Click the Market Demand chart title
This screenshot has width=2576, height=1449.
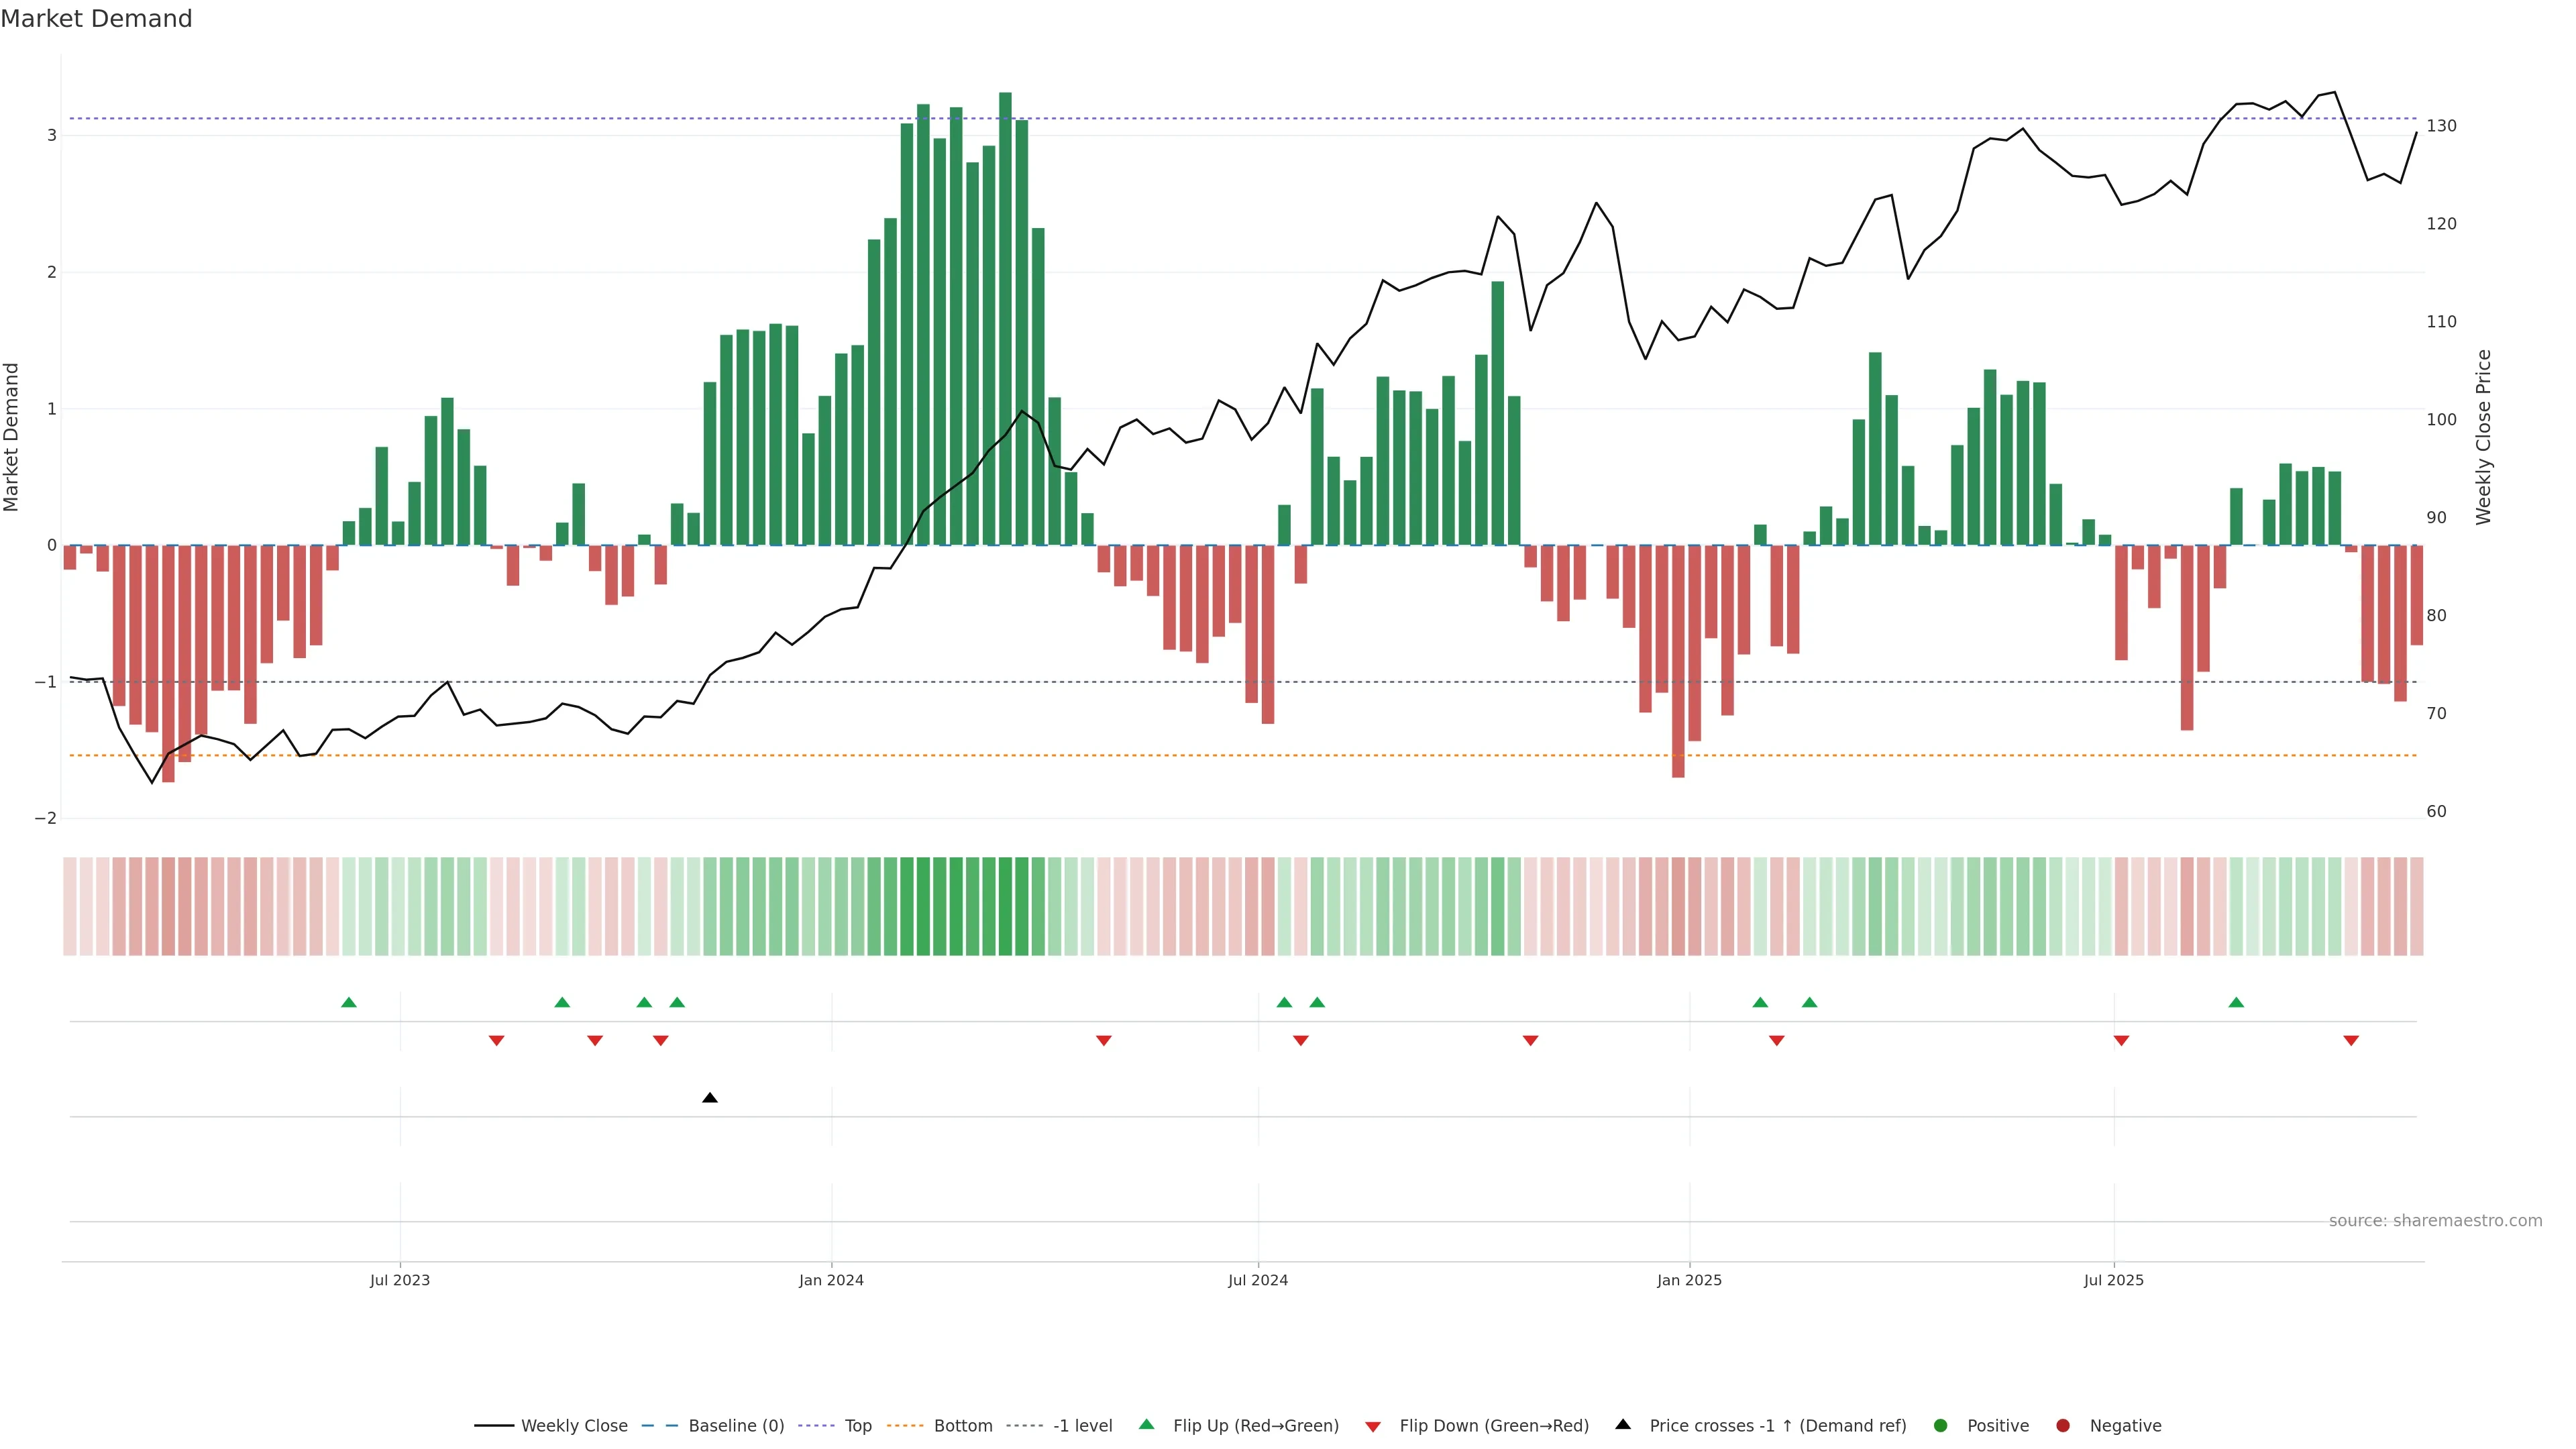pos(96,19)
